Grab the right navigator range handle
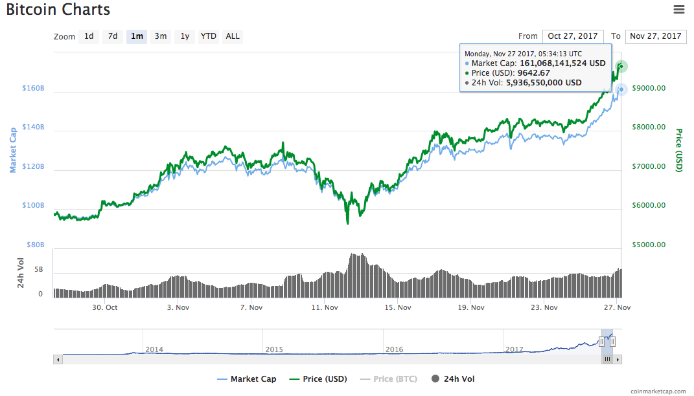This screenshot has width=694, height=396. tap(612, 341)
